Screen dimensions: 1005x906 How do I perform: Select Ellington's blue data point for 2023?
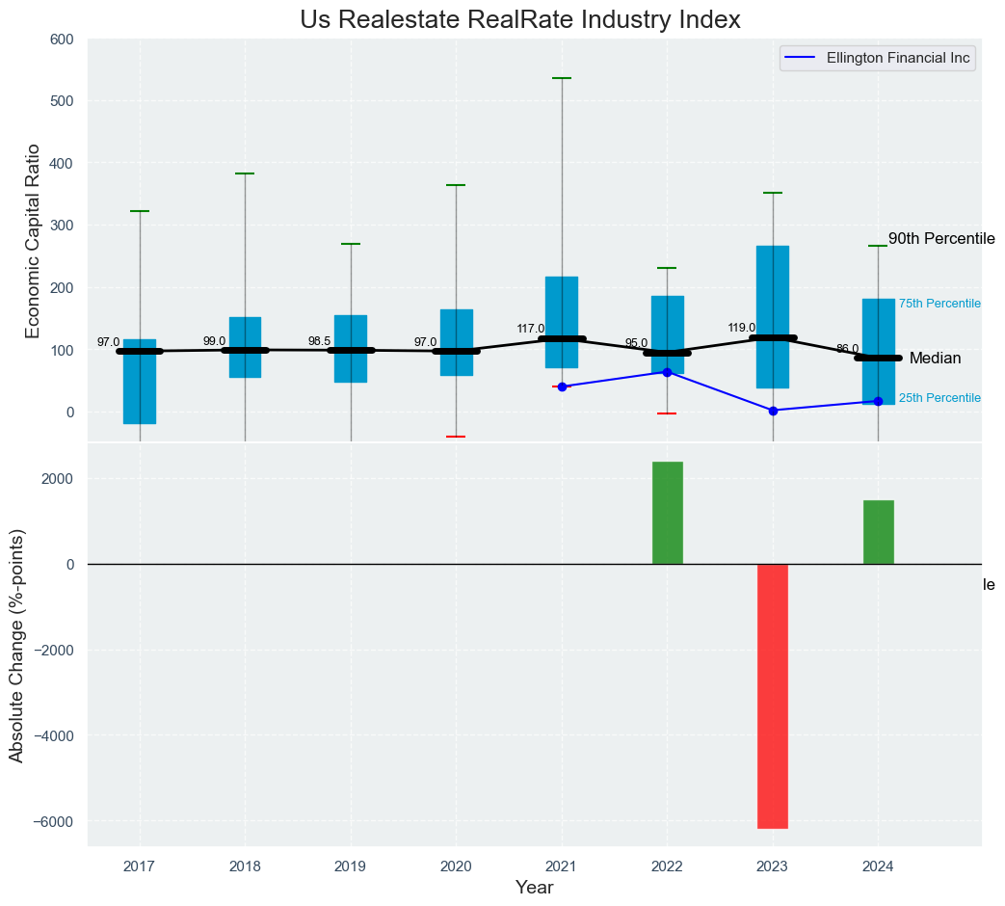point(773,411)
